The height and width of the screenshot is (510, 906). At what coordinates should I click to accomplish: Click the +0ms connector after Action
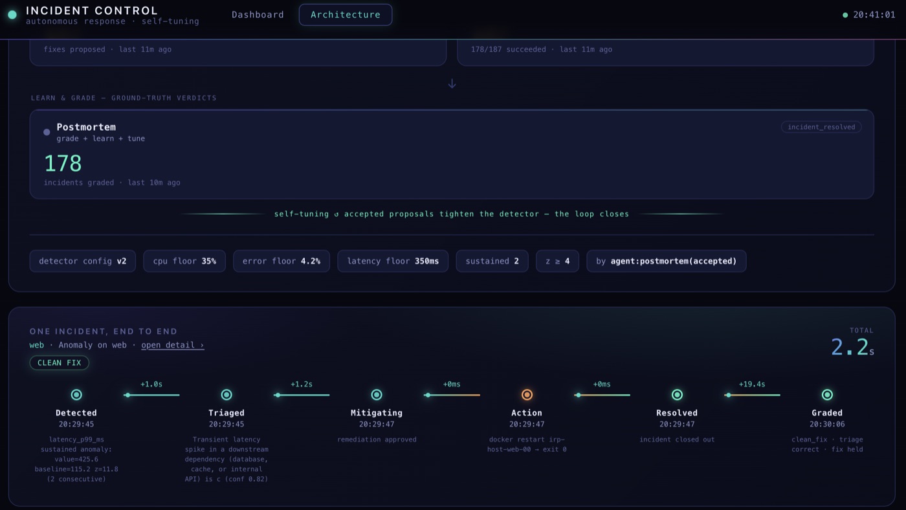pyautogui.click(x=602, y=395)
